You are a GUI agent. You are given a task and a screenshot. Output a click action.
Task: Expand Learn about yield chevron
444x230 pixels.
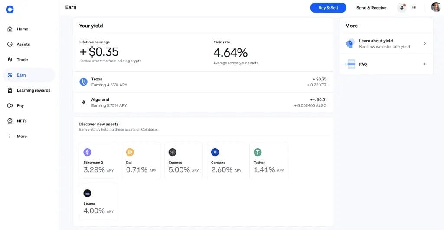(425, 44)
